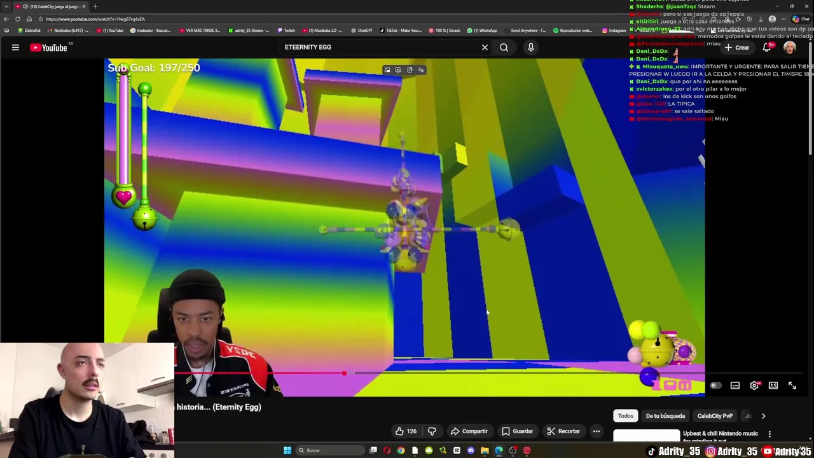814x458 pixels.
Task: Open CapCut from the taskbar
Action: pos(457,450)
